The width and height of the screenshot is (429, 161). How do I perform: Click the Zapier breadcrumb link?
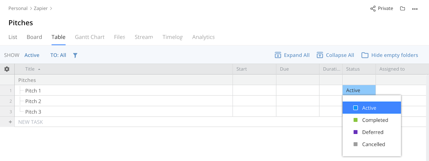click(41, 8)
